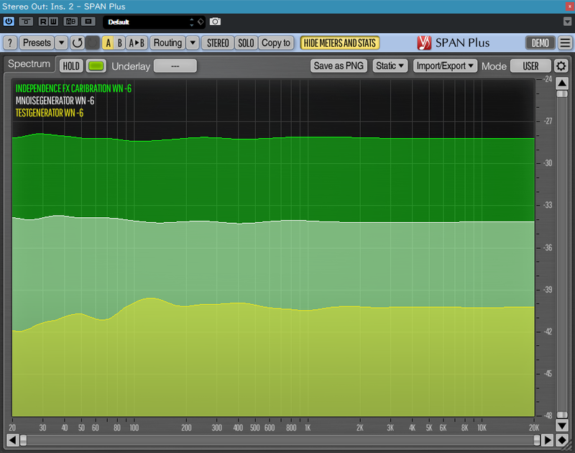
Task: Click MNOISEGENERATOR WN -6 legend label
Action: pos(55,101)
